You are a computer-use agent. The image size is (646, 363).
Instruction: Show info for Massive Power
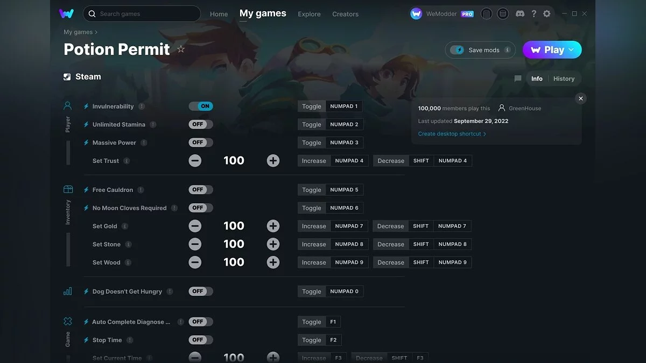point(144,143)
